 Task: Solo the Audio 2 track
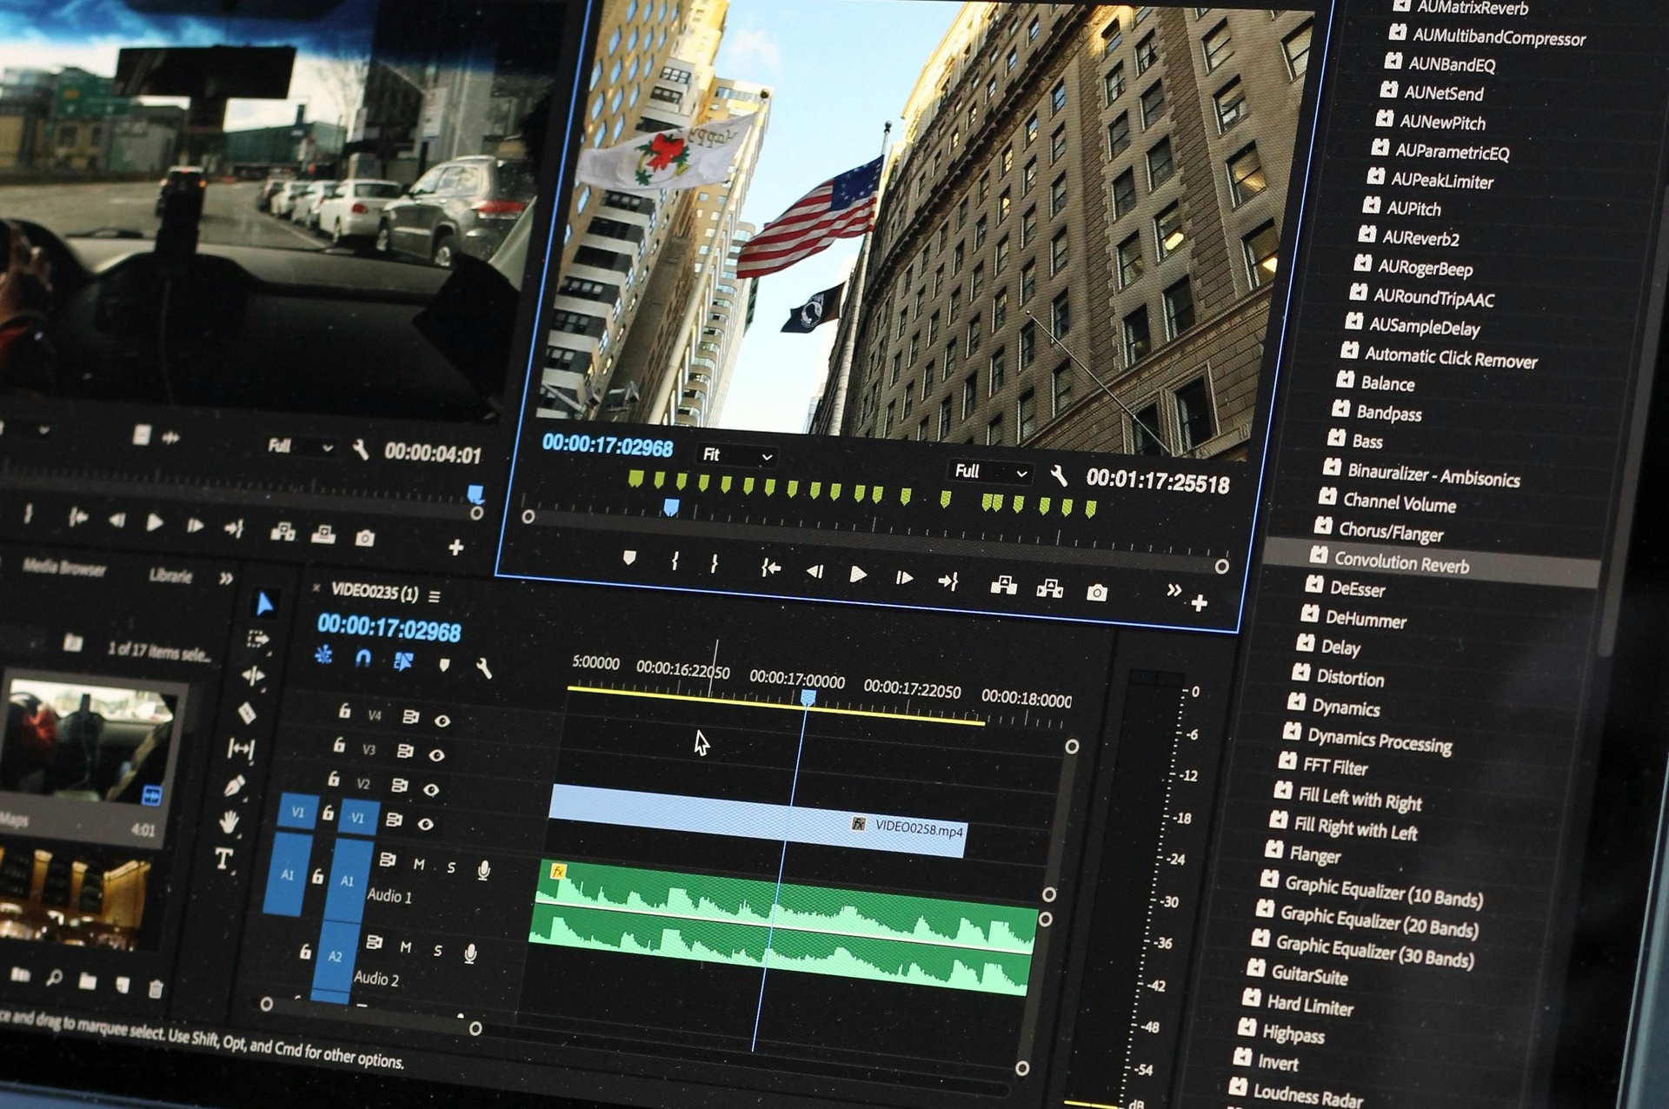438,950
